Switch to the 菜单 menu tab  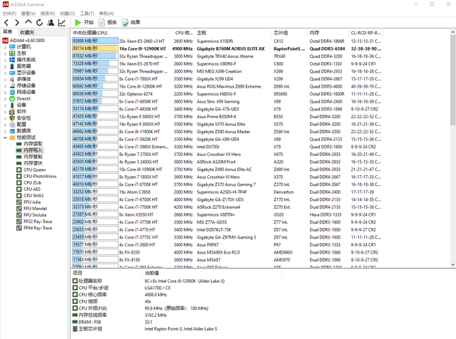(8, 31)
